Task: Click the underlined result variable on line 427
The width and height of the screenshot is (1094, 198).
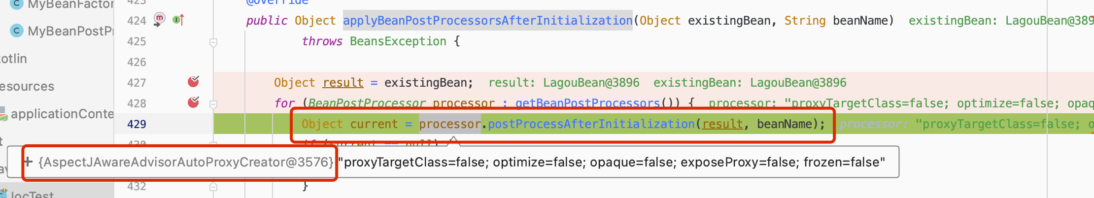Action: point(343,83)
